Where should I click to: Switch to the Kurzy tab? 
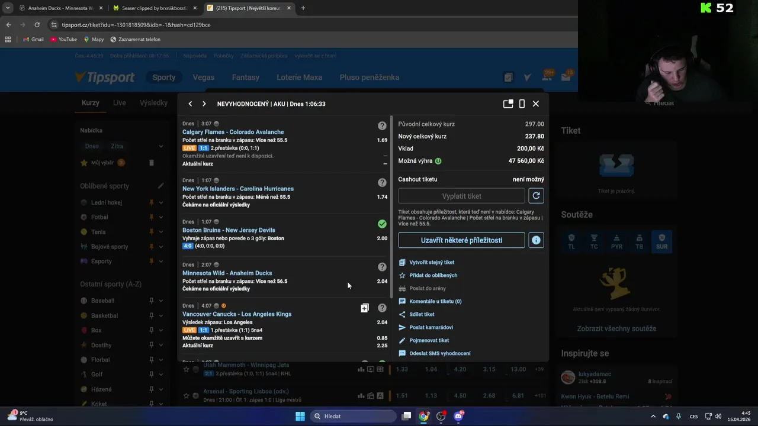click(91, 103)
